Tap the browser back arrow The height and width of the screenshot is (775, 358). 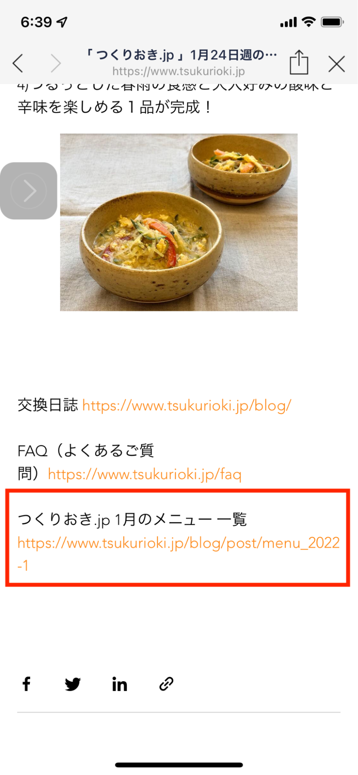pos(17,63)
